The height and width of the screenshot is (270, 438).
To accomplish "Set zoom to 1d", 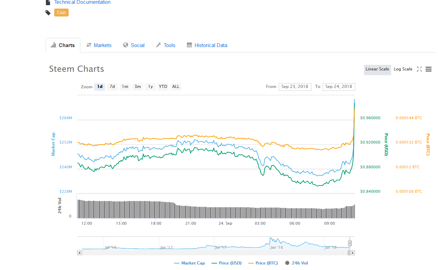I will click(x=100, y=87).
